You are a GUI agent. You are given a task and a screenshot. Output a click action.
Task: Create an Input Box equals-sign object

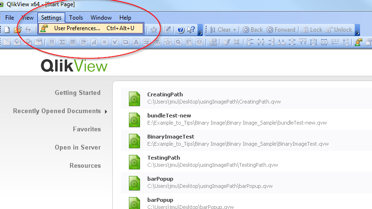[x=105, y=43]
